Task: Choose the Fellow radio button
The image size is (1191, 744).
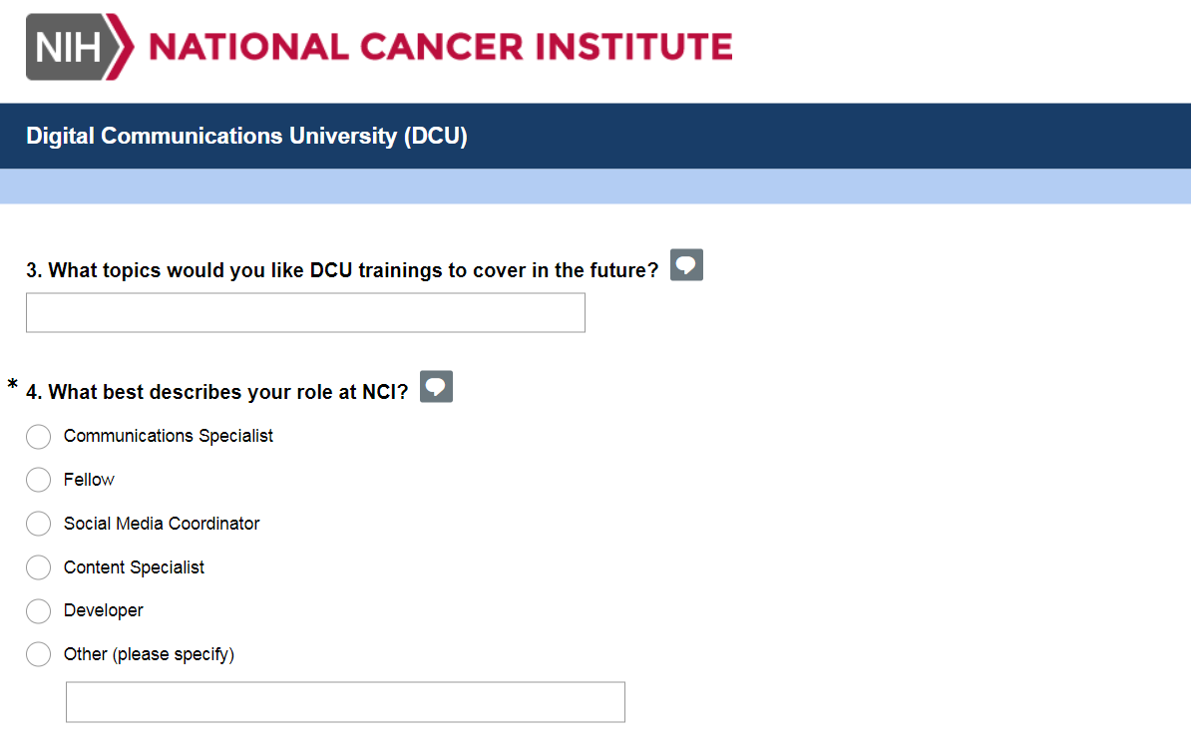Action: (x=38, y=480)
